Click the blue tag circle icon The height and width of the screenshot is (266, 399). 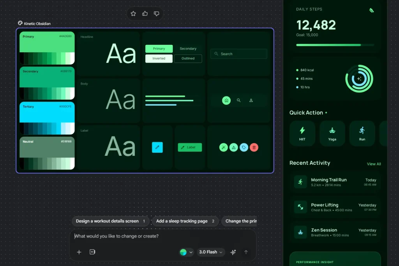coord(244,147)
